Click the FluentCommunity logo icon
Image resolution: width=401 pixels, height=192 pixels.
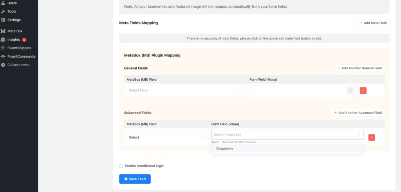[x=3, y=56]
